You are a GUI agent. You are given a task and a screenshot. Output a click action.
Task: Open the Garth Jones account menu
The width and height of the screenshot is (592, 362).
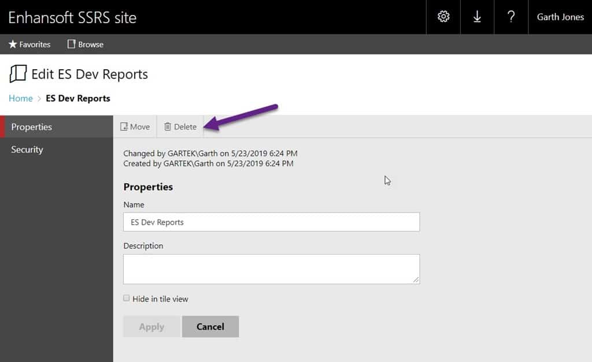coord(560,17)
